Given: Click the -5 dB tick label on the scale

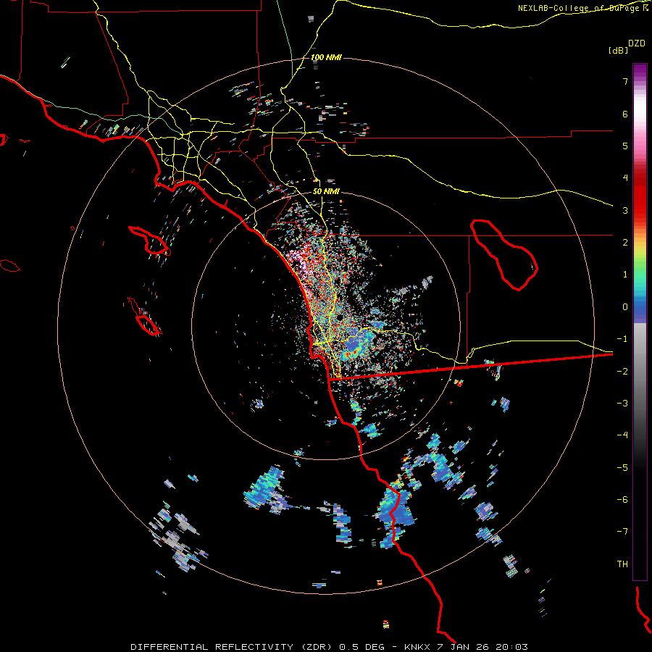Looking at the screenshot, I should [622, 467].
